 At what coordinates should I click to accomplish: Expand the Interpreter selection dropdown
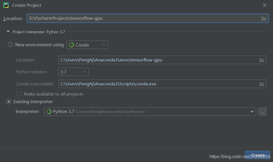click(x=252, y=112)
